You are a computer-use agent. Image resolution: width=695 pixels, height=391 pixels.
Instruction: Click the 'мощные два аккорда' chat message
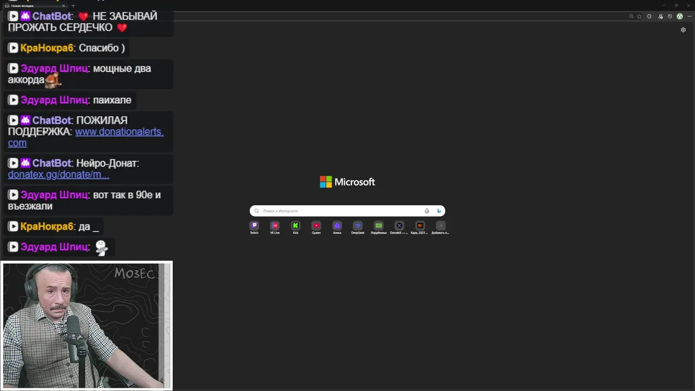(x=89, y=74)
